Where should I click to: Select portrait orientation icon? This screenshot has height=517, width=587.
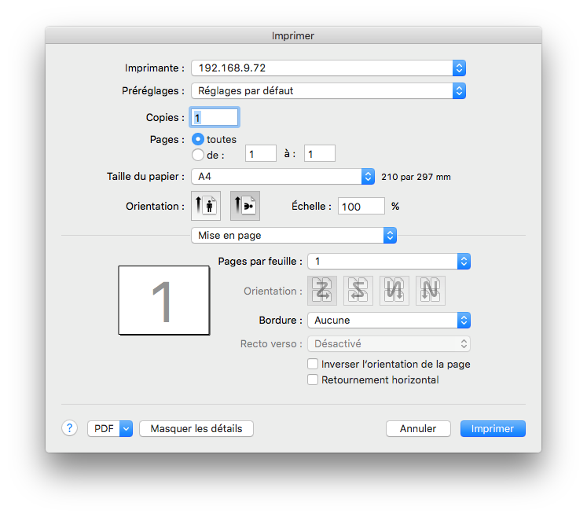pyautogui.click(x=207, y=206)
